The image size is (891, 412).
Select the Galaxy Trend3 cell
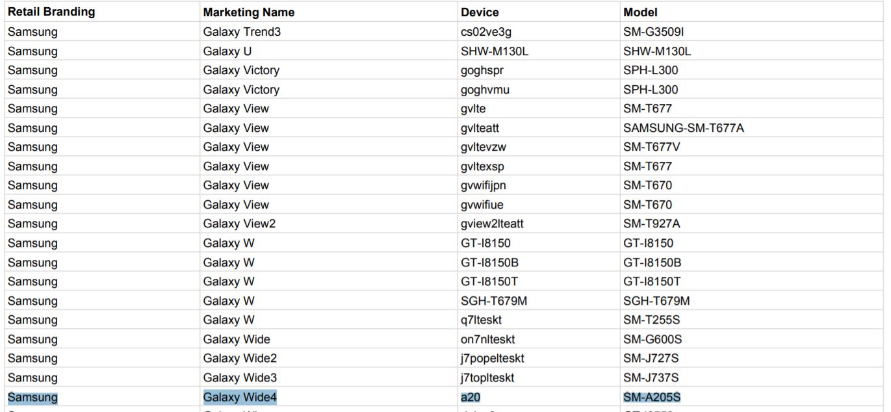coord(242,32)
